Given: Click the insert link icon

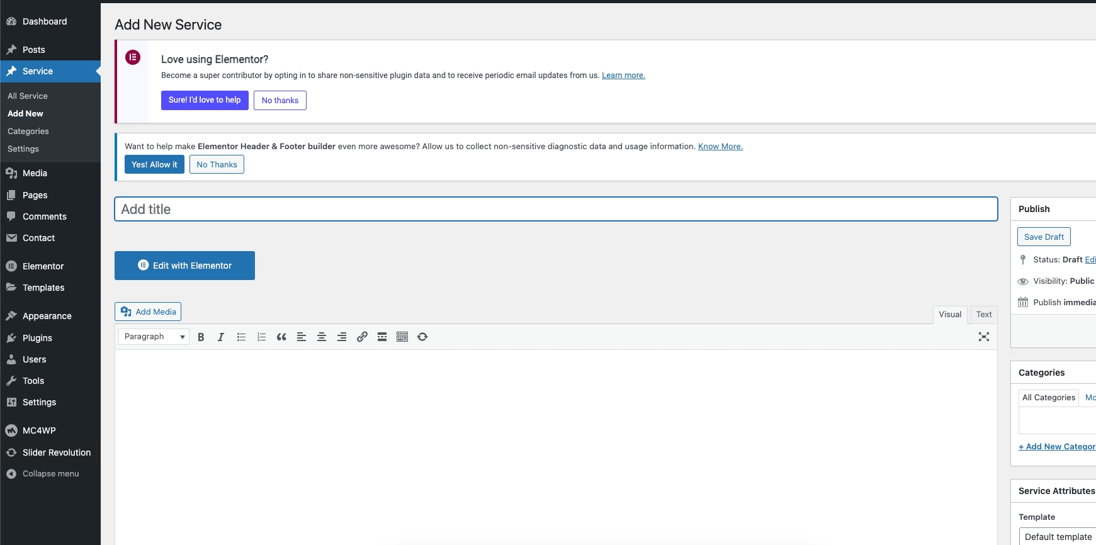Looking at the screenshot, I should 362,337.
